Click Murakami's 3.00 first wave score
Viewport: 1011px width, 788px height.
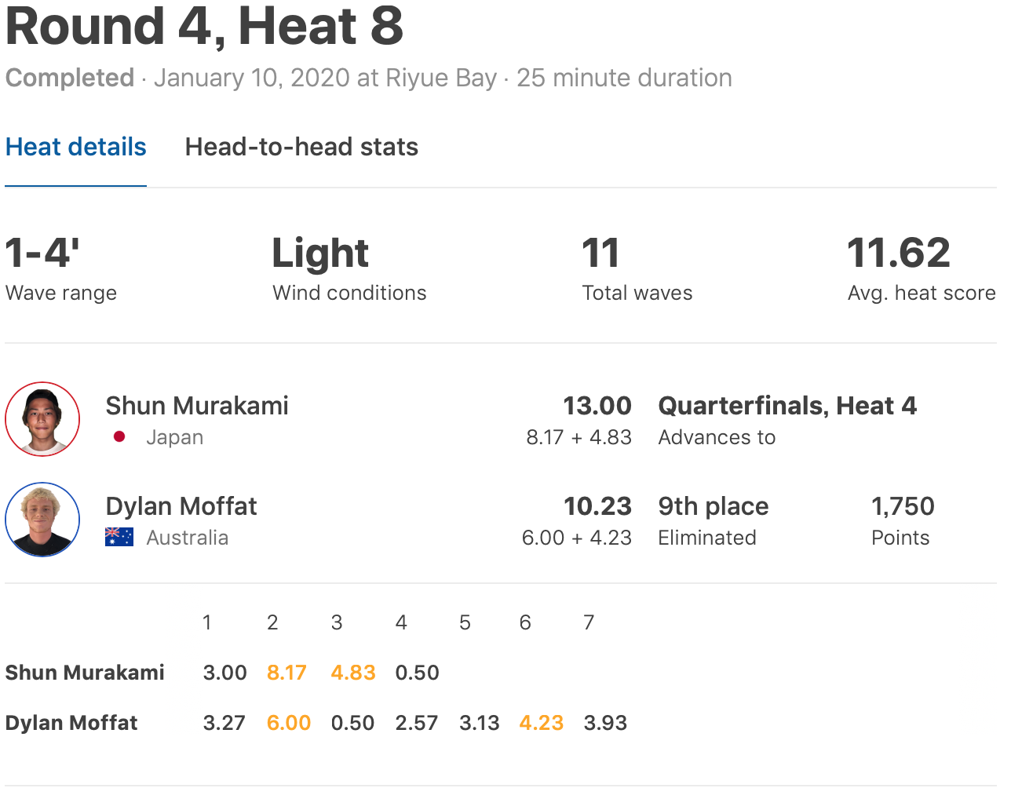coord(224,673)
